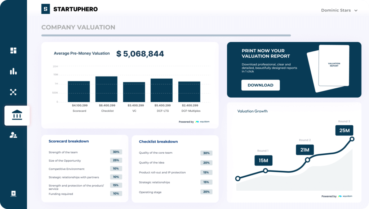The width and height of the screenshot is (369, 209).
Task: Click the 20% badge beside Operating stage
Action: point(206,192)
